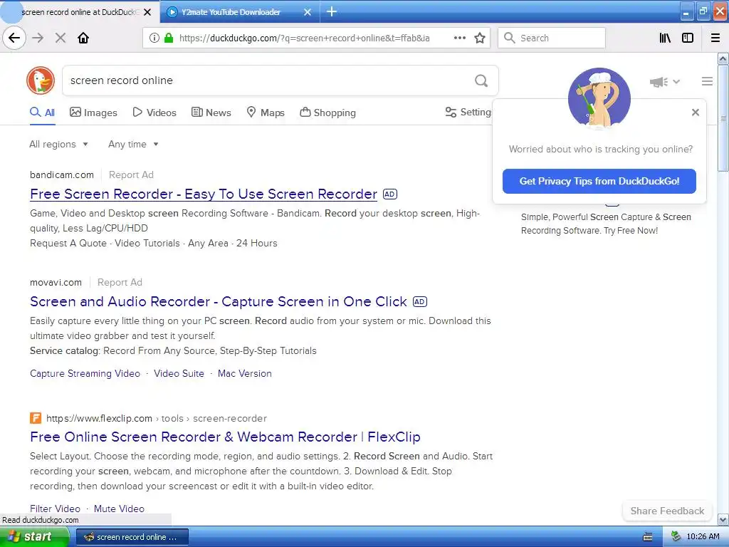Open the Settings dropdown in search bar
The height and width of the screenshot is (547, 729).
pos(468,112)
